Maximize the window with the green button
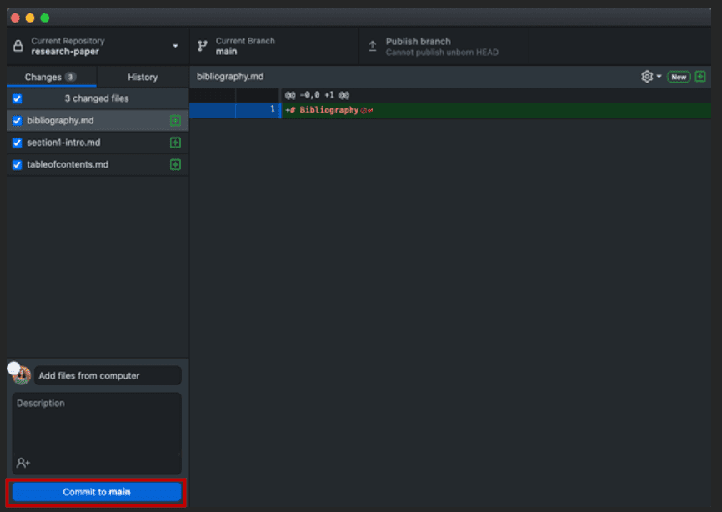722x512 pixels. tap(45, 18)
